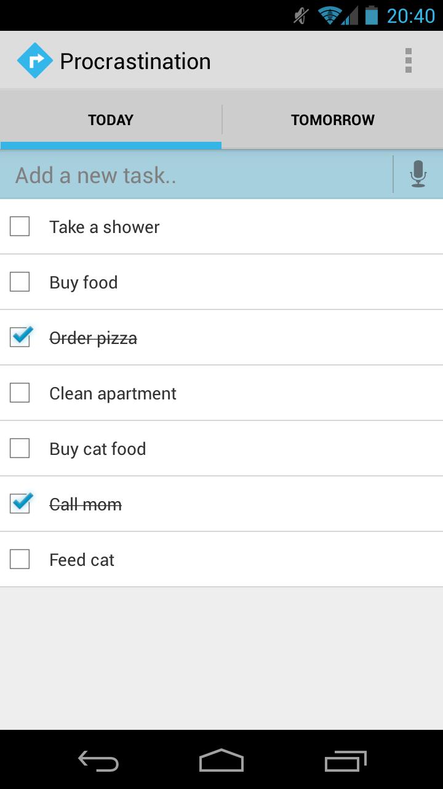
Task: Open the recent apps navigation icon
Action: click(x=345, y=761)
